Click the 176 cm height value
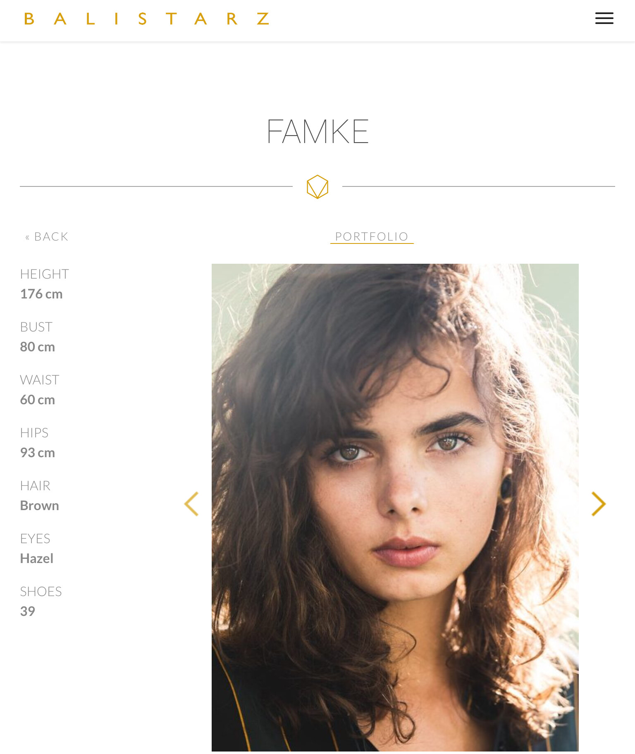Screen dimensions: 635x754 [41, 294]
